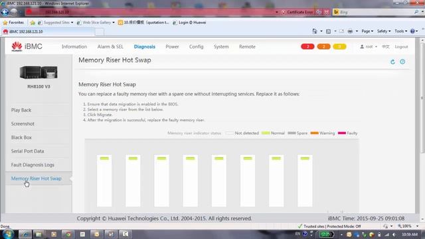Open the Diagnosis menu
The width and height of the screenshot is (425, 239).
tap(145, 46)
